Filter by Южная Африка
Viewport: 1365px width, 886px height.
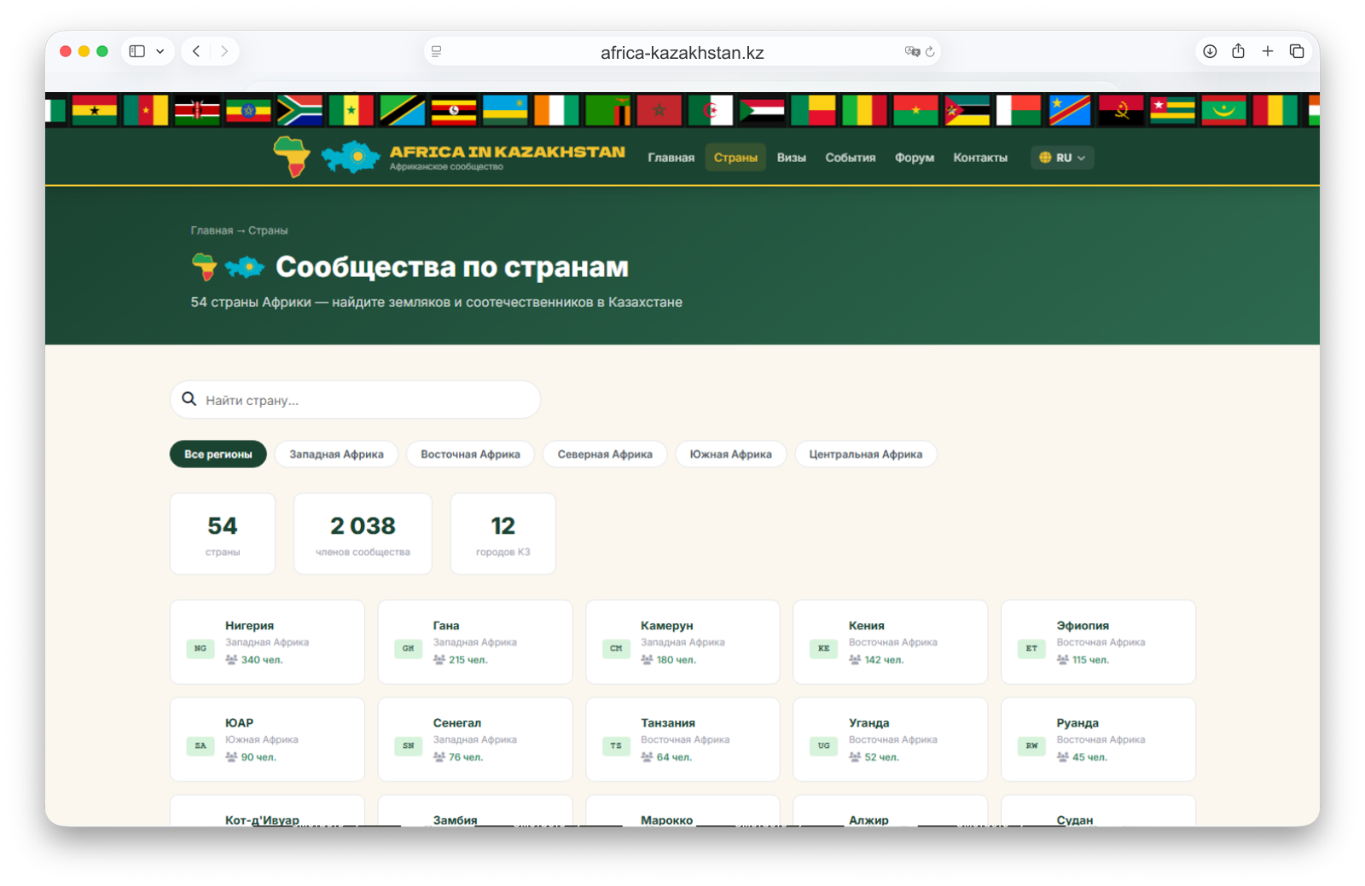click(730, 455)
